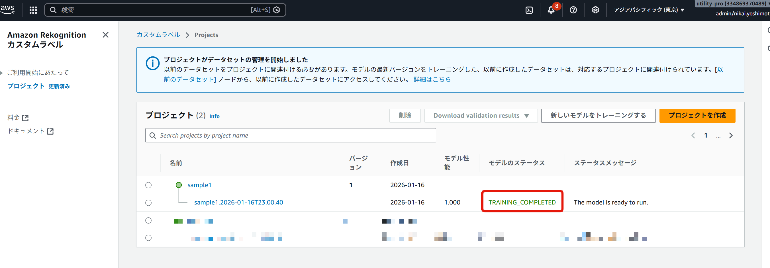
Task: Click the 更新済み badge in the sidebar
Action: [59, 86]
